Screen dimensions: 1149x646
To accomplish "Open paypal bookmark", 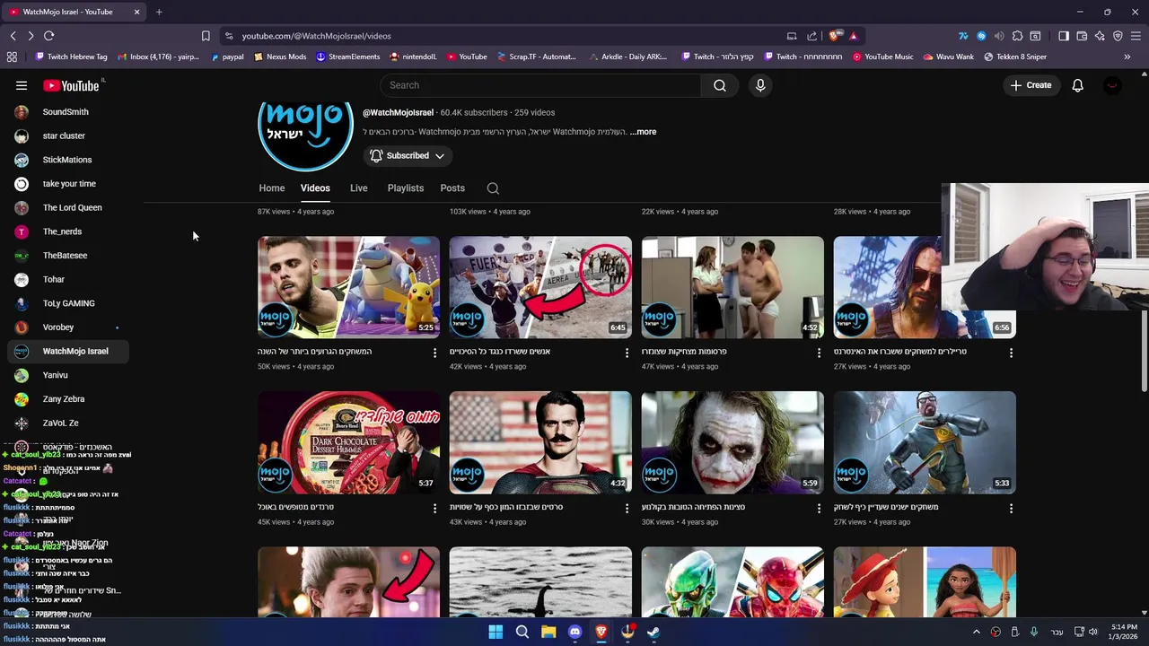I will pyautogui.click(x=227, y=57).
